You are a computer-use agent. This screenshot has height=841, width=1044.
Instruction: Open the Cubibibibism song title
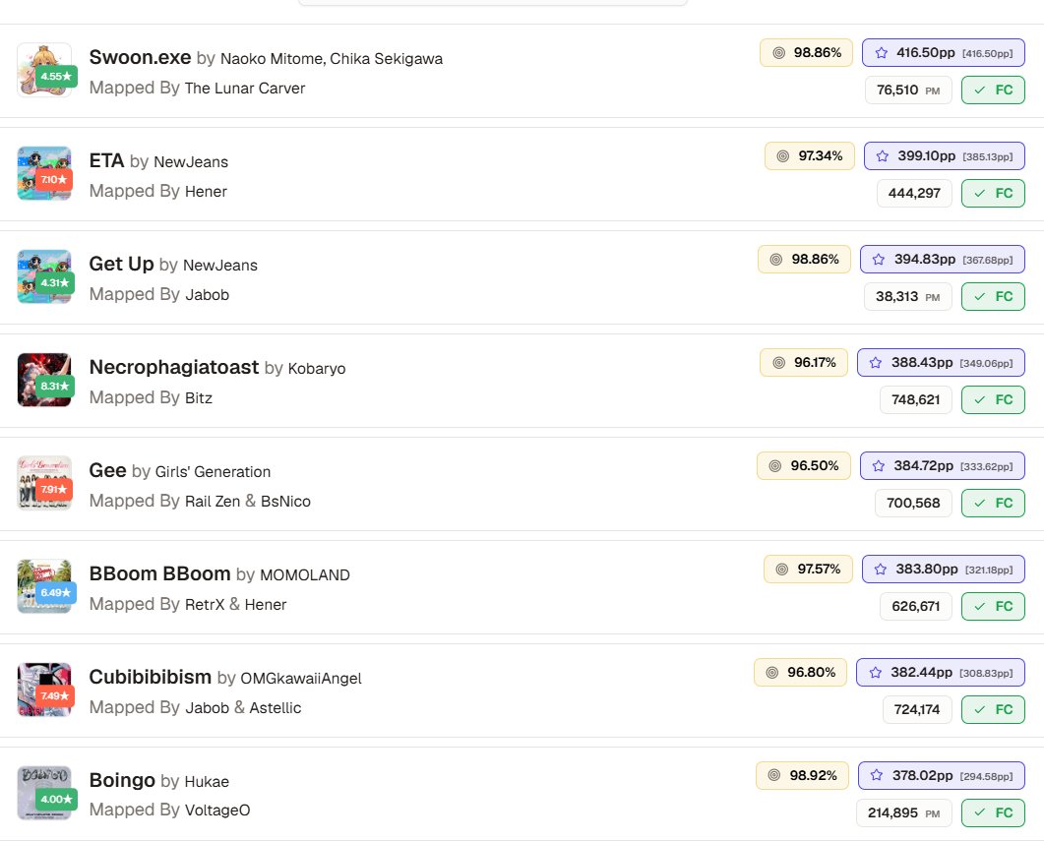pos(150,677)
